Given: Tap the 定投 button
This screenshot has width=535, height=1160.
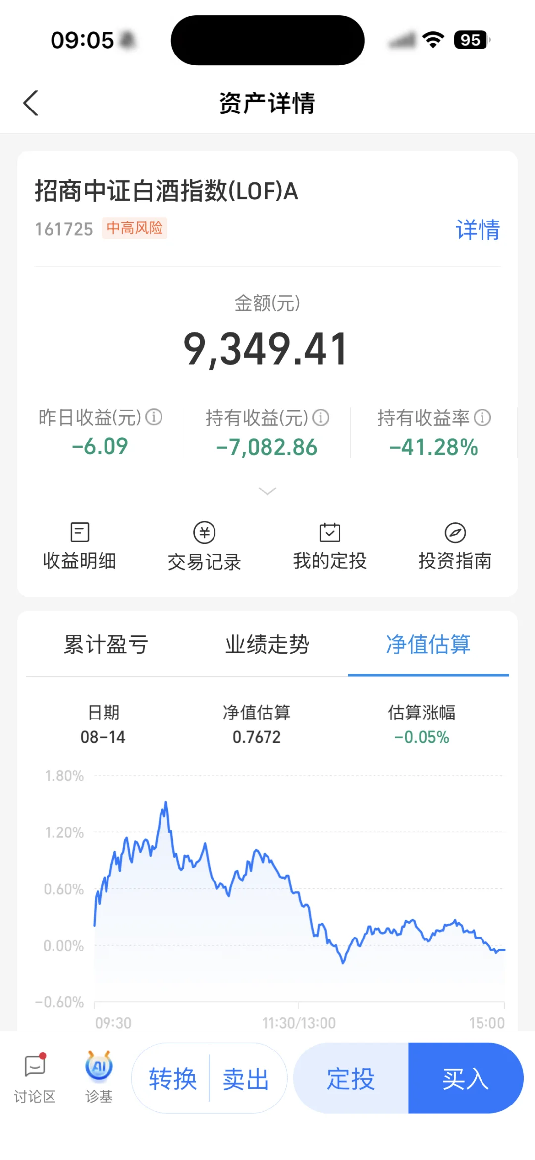Looking at the screenshot, I should point(351,1078).
